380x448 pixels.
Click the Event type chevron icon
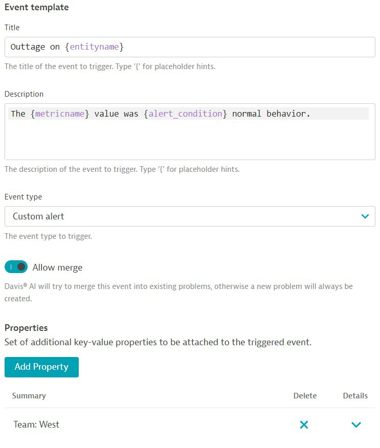click(365, 216)
